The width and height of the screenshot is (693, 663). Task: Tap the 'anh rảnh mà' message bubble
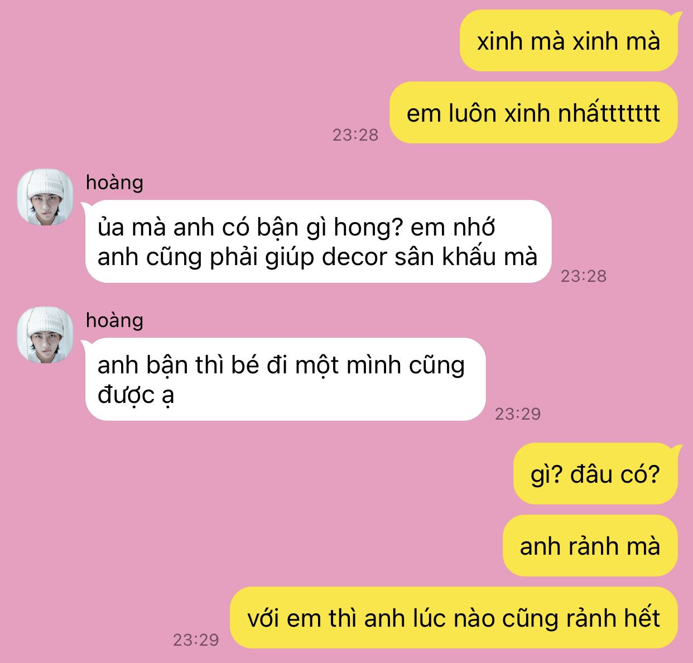point(590,546)
